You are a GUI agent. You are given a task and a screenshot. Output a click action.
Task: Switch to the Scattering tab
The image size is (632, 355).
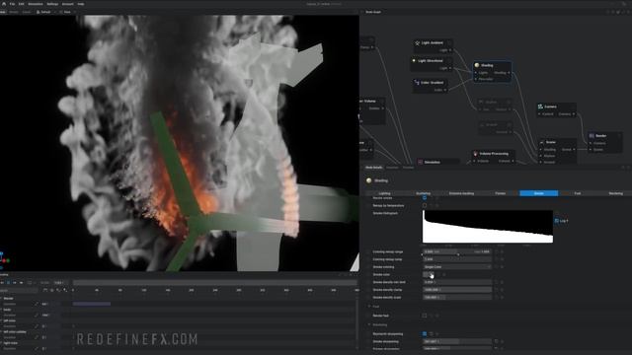[424, 193]
